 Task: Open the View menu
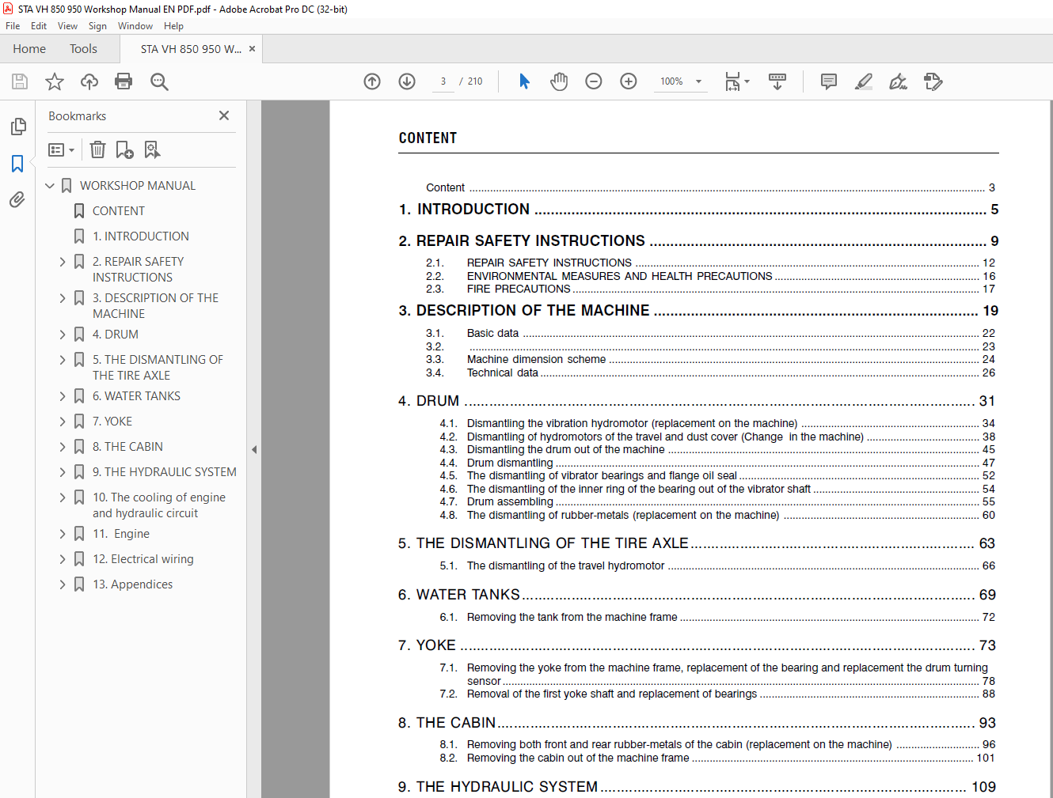(x=67, y=26)
